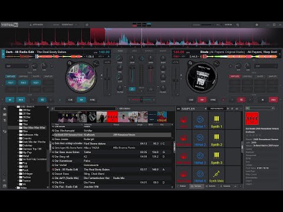Halve loop length on left deck
Viewport: 283px width, 212px height.
33,100
